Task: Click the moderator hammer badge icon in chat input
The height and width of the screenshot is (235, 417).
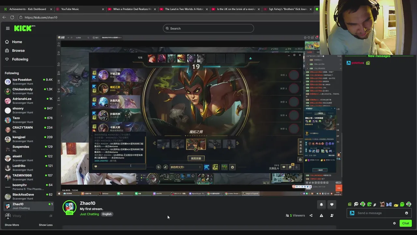Action: (x=352, y=213)
